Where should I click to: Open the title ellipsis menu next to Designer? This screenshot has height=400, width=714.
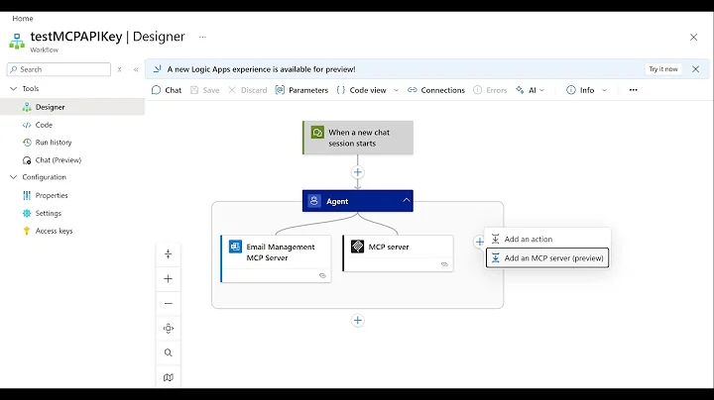pos(202,37)
